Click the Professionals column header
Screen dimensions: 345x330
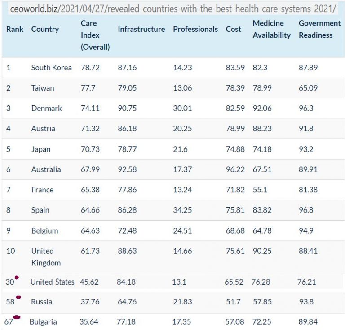click(x=195, y=29)
